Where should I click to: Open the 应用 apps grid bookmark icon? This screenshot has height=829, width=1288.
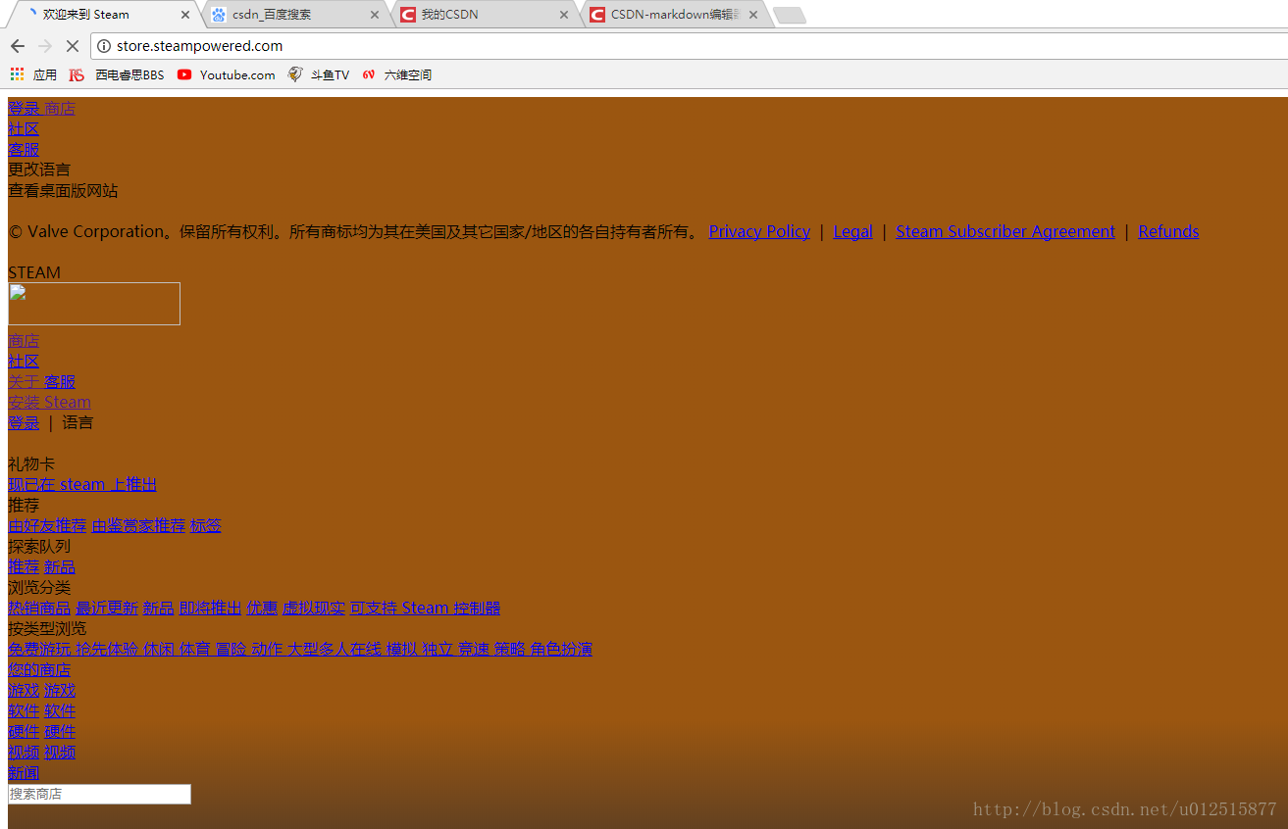[17, 74]
